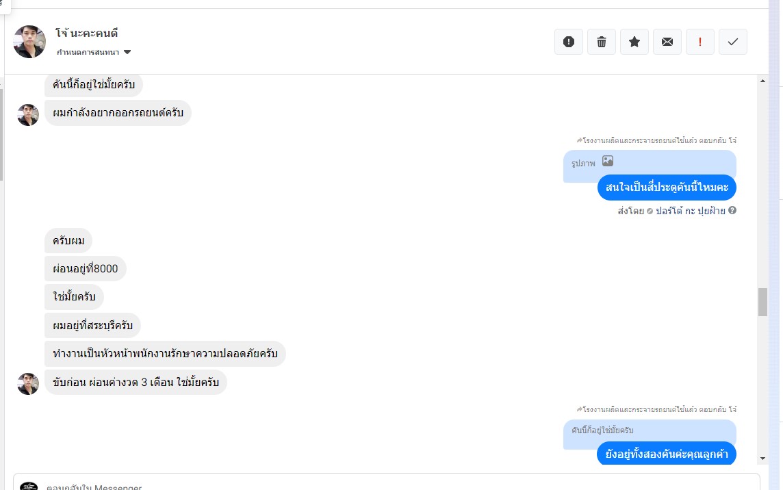Click the spam report octagon icon
Viewport: 783px width, 490px height.
click(569, 42)
